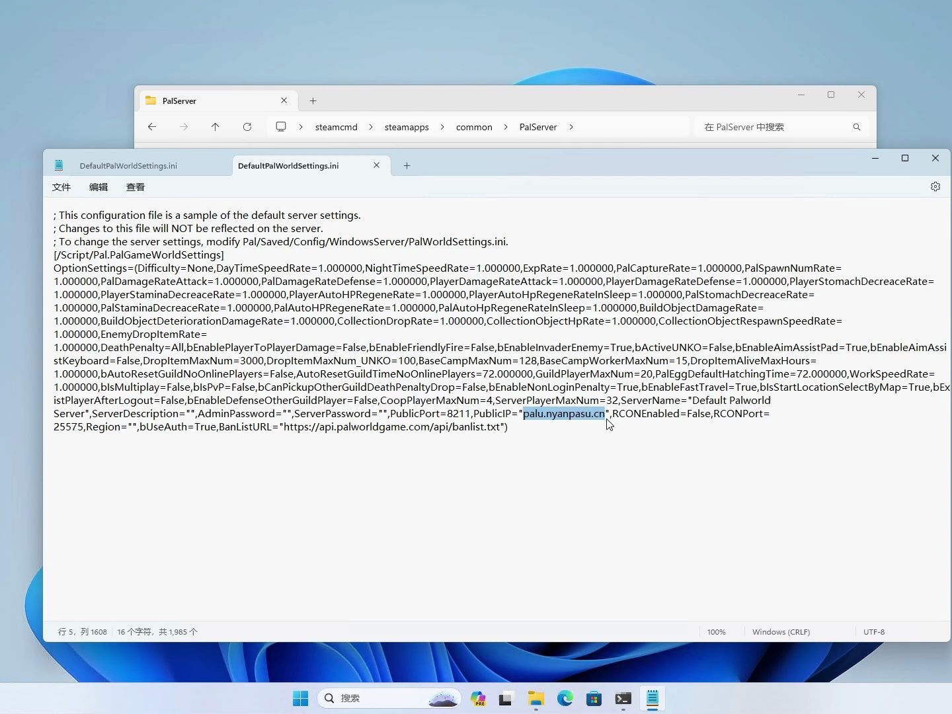Click the "Changes to this file" comment line
Image resolution: width=952 pixels, height=714 pixels.
click(x=188, y=229)
